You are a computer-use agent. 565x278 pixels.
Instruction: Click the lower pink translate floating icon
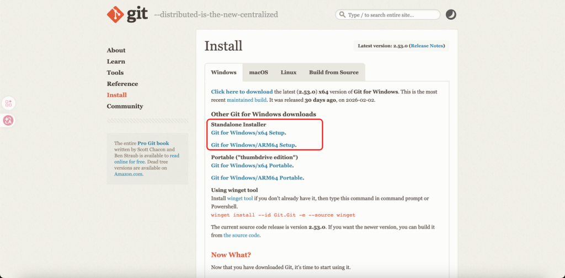pyautogui.click(x=8, y=120)
